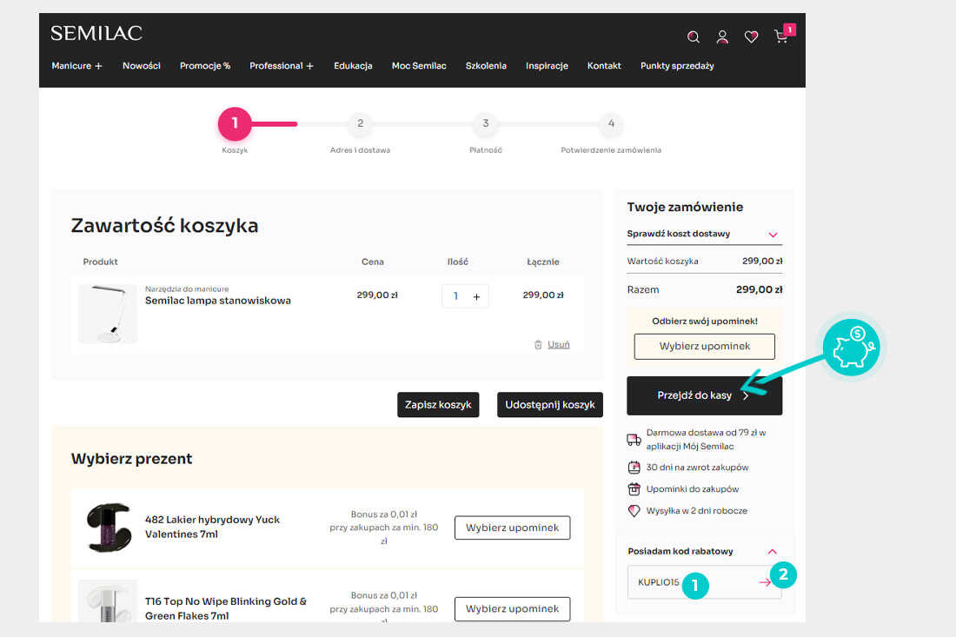Focus the lamp quantity field
This screenshot has width=956, height=637.
[455, 296]
